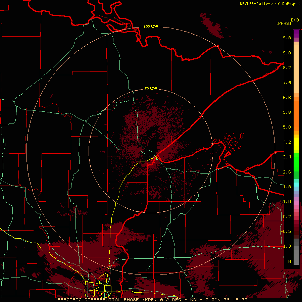The width and height of the screenshot is (302, 302).
Task: Click the -0.5 scale value
Action: 286,232
